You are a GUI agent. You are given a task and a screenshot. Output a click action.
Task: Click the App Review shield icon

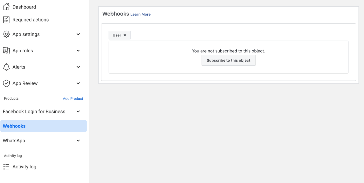point(6,83)
